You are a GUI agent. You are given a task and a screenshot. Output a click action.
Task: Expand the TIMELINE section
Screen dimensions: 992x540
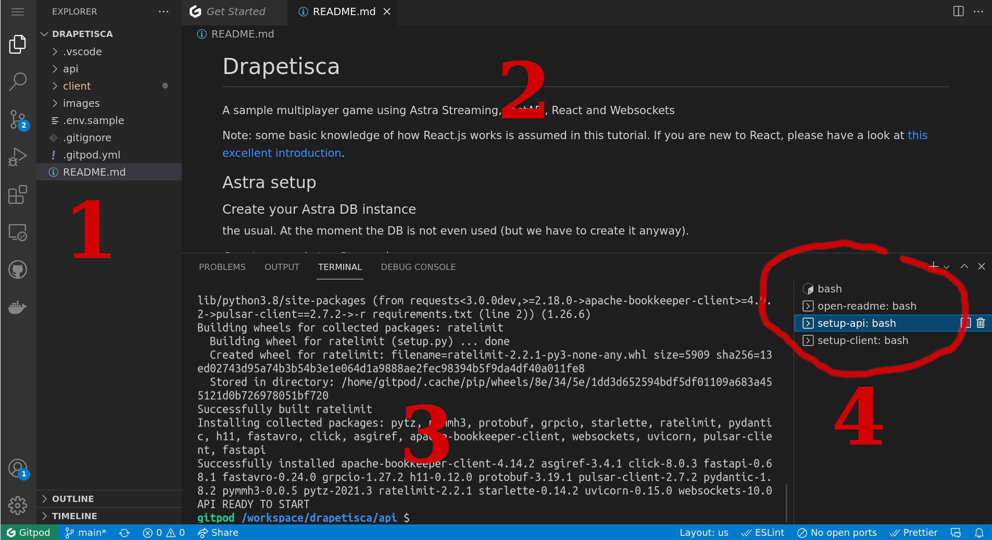pos(109,516)
